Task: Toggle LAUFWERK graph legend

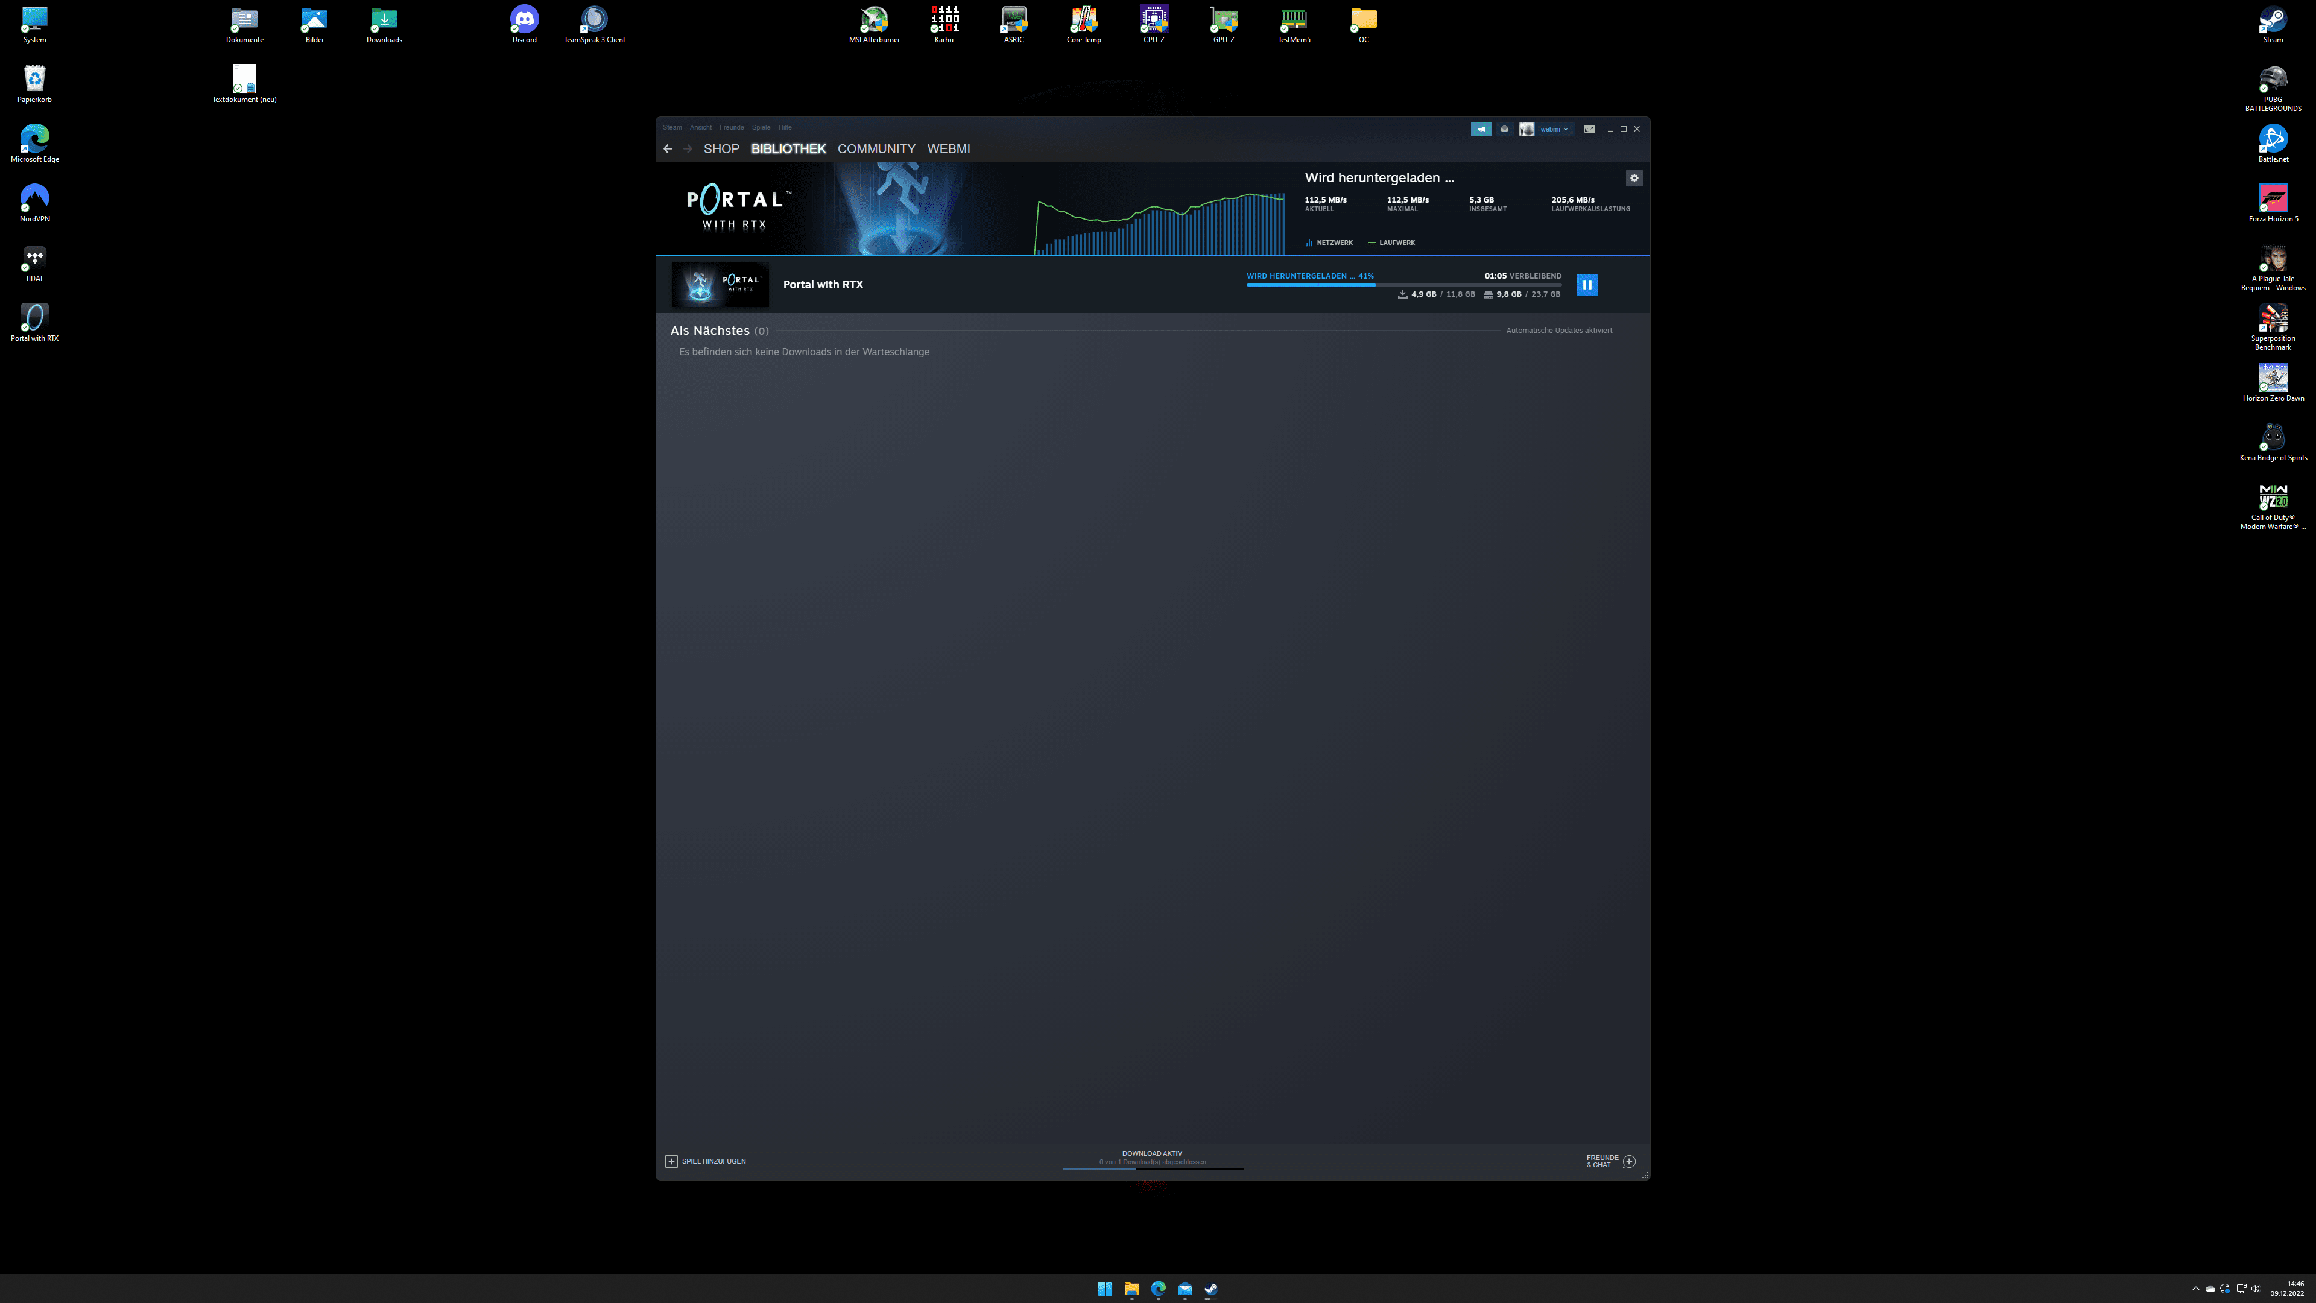Action: point(1391,243)
